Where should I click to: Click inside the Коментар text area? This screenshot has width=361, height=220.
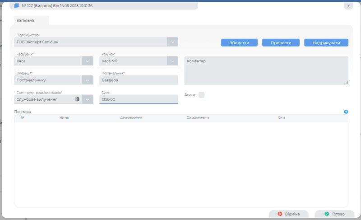[266, 70]
